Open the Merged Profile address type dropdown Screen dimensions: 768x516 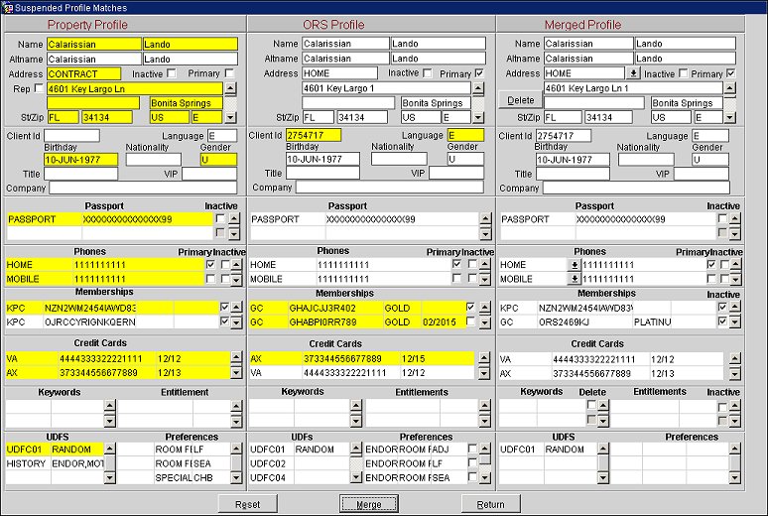633,73
